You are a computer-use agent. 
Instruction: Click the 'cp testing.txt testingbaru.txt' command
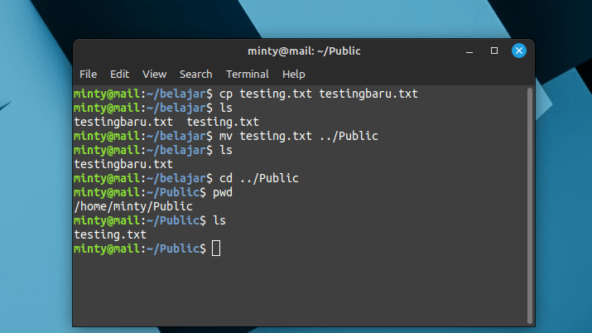(x=319, y=94)
